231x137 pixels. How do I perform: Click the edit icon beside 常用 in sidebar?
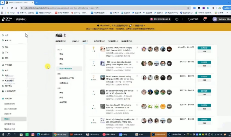point(10,40)
